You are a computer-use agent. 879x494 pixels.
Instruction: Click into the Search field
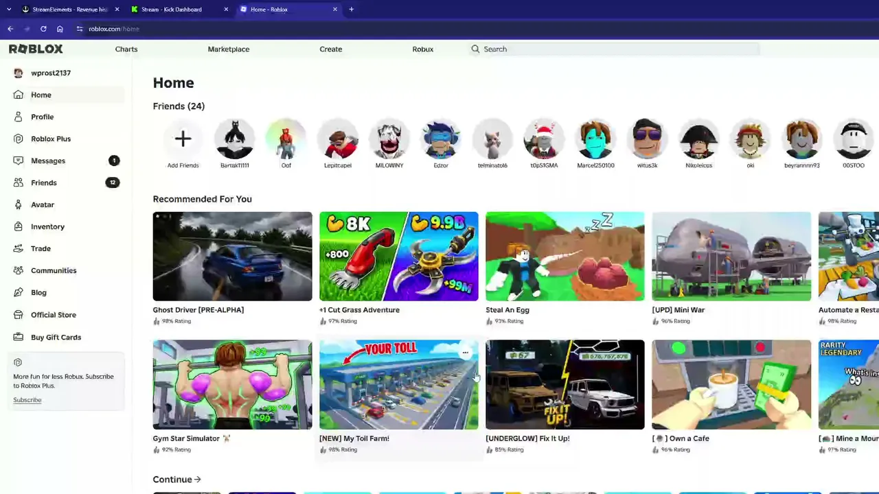pyautogui.click(x=615, y=49)
